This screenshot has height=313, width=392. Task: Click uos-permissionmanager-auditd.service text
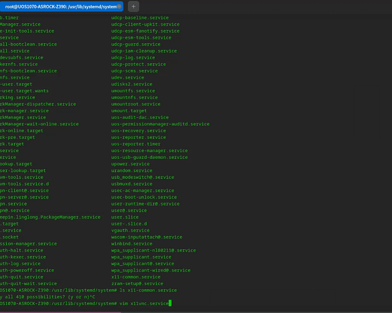pos(160,124)
